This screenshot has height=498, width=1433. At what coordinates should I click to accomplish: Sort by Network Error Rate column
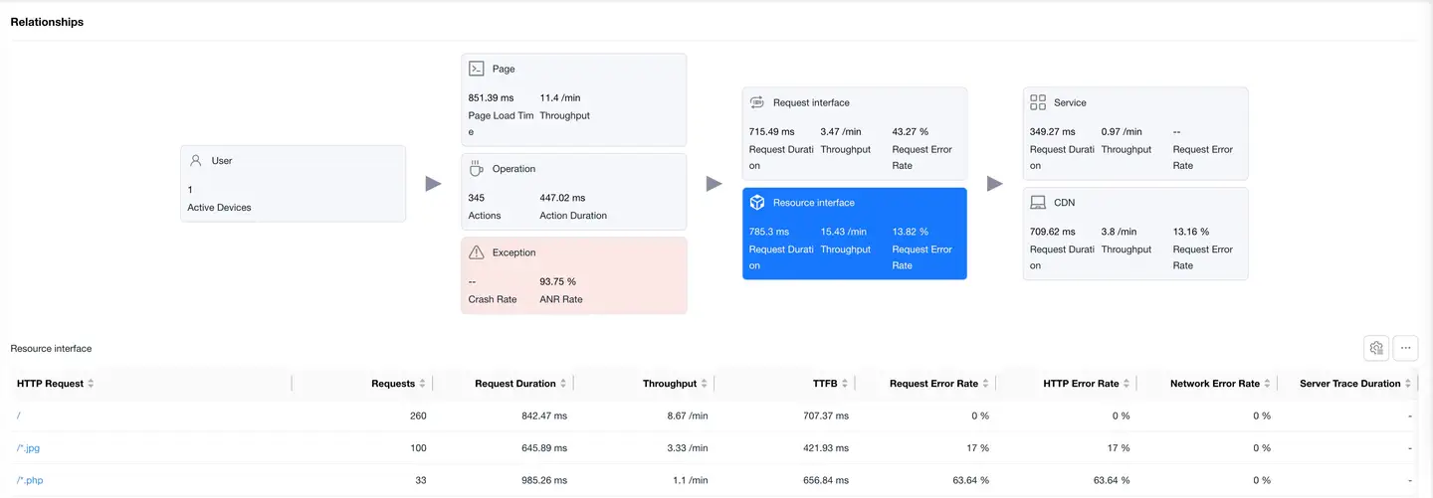pyautogui.click(x=1267, y=384)
